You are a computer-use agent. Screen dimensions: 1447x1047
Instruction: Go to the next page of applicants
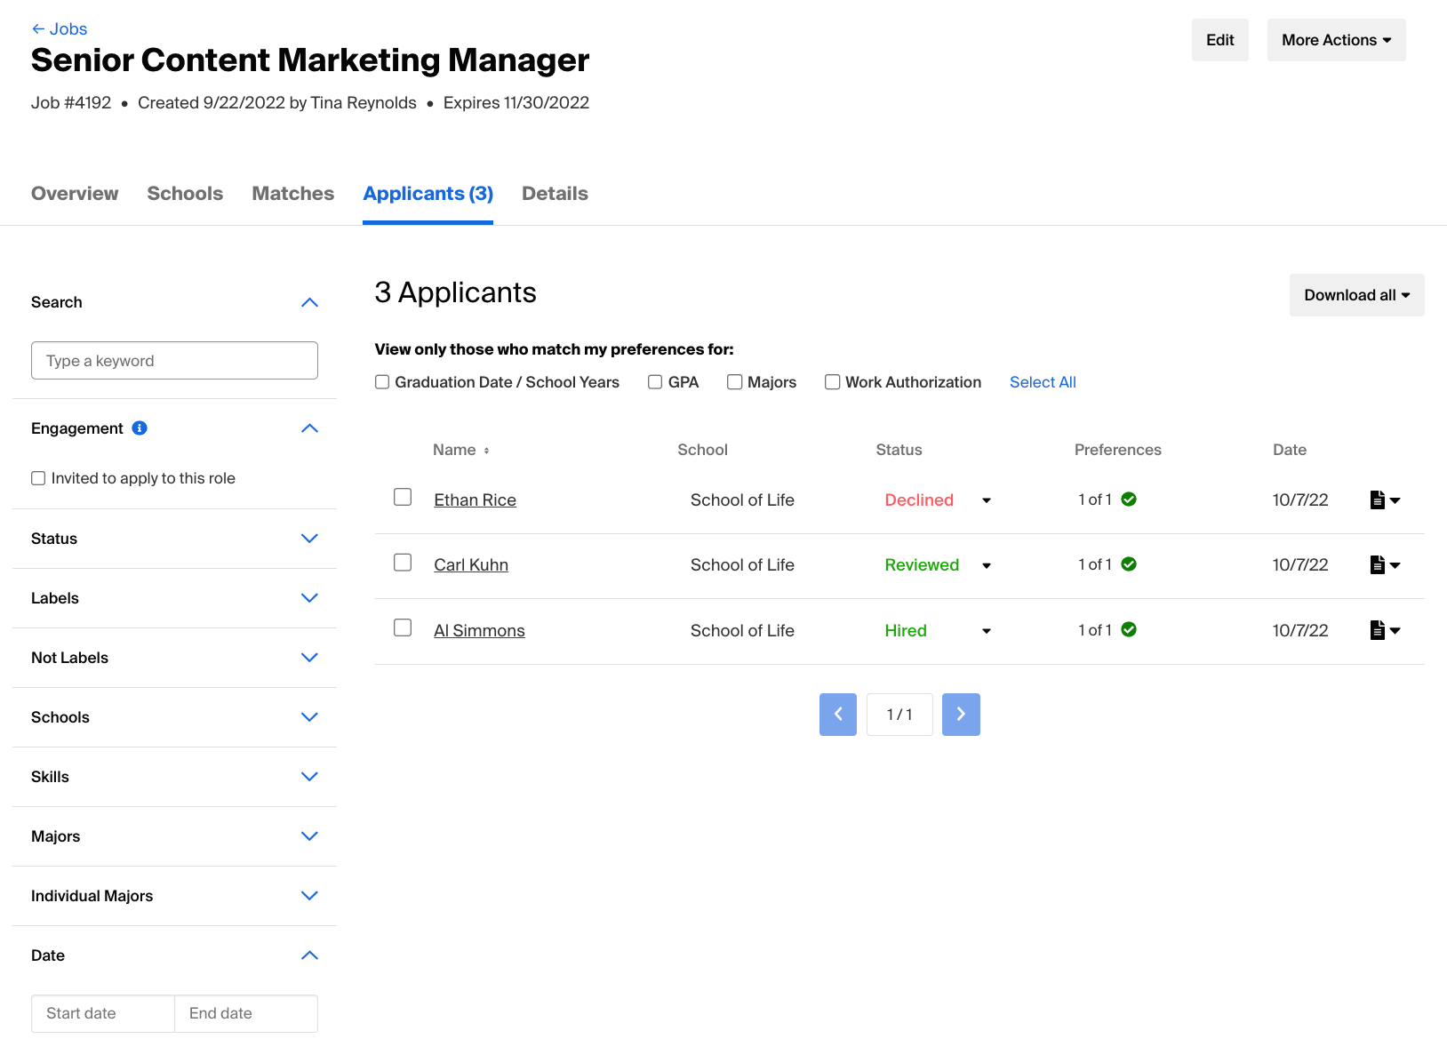(x=961, y=715)
